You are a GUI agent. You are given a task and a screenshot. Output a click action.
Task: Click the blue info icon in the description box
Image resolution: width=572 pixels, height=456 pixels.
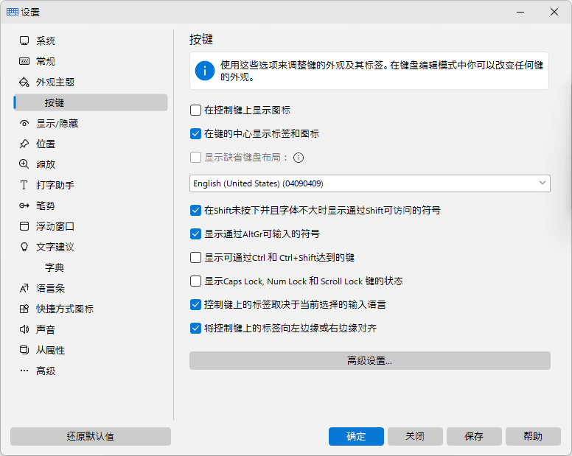click(x=205, y=71)
